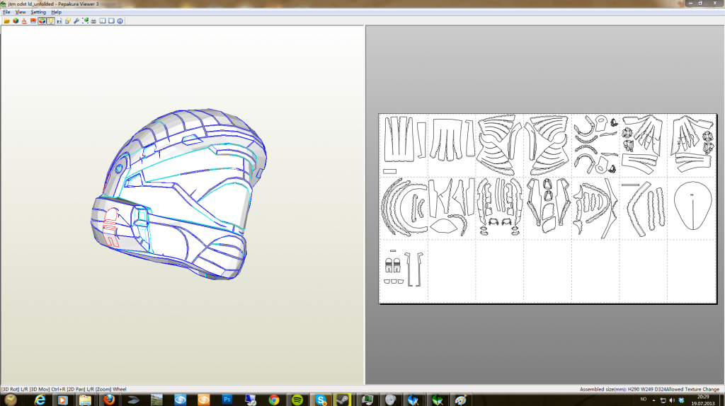Open the Help menu

tap(57, 12)
